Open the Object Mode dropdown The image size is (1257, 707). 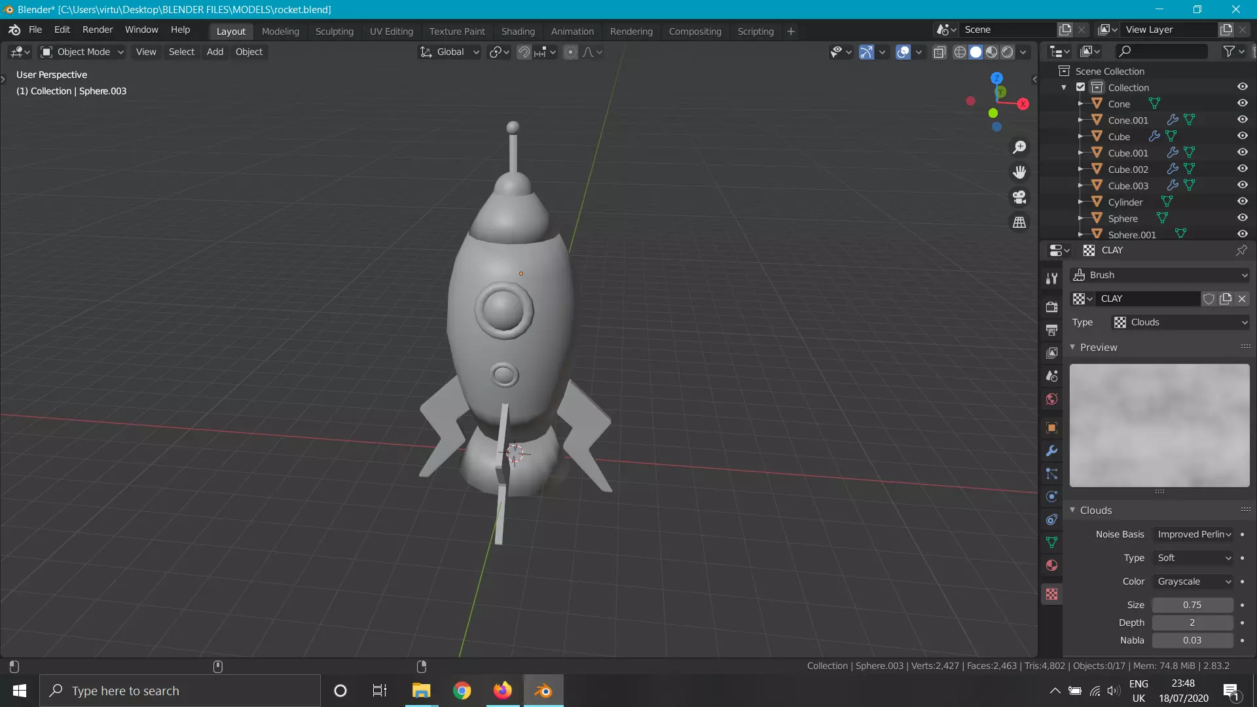tap(82, 52)
